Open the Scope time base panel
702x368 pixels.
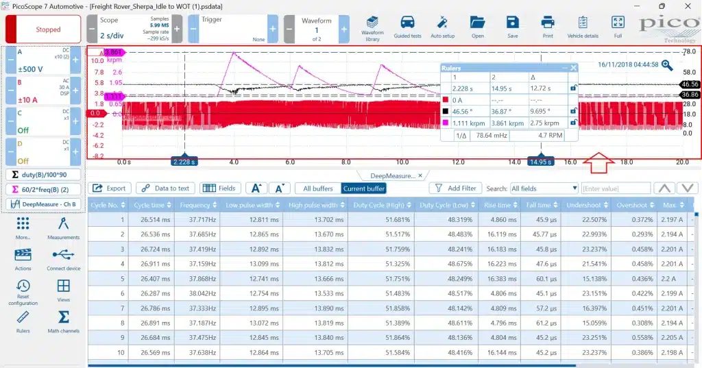(x=134, y=29)
